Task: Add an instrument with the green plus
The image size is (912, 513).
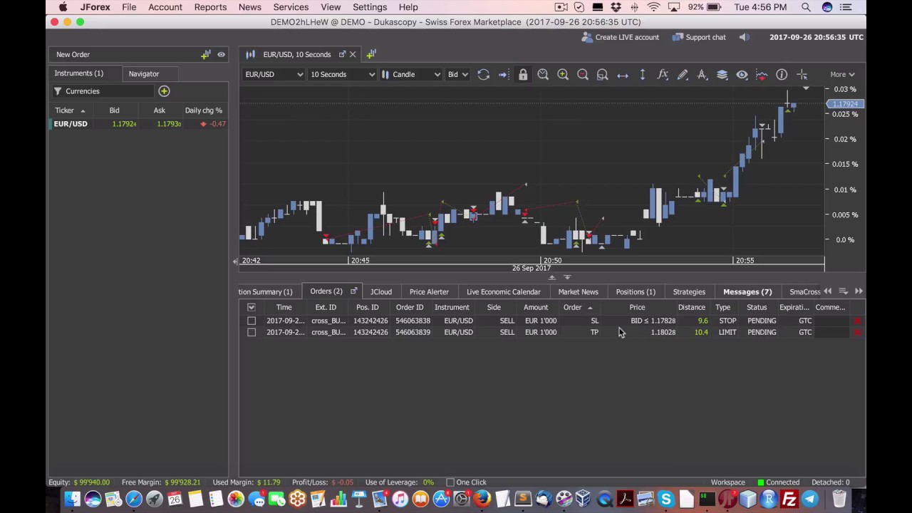Action: pyautogui.click(x=164, y=91)
